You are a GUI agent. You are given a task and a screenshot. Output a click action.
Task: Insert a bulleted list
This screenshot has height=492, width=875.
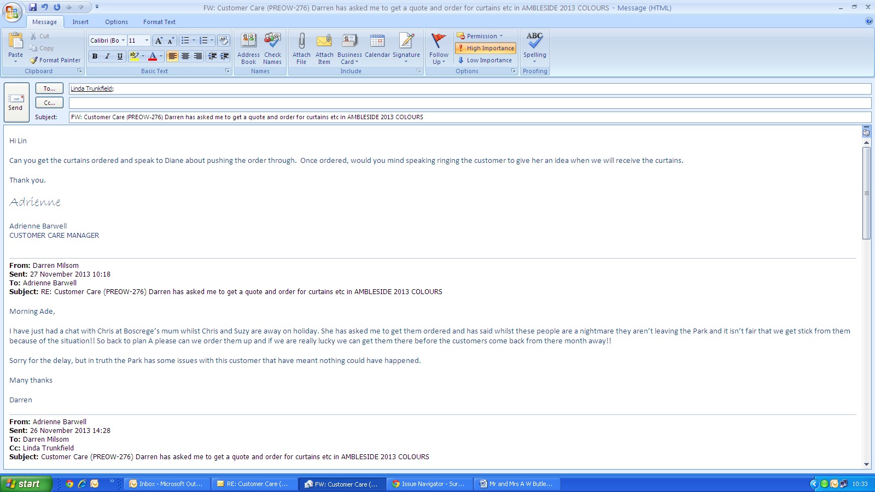pos(185,40)
